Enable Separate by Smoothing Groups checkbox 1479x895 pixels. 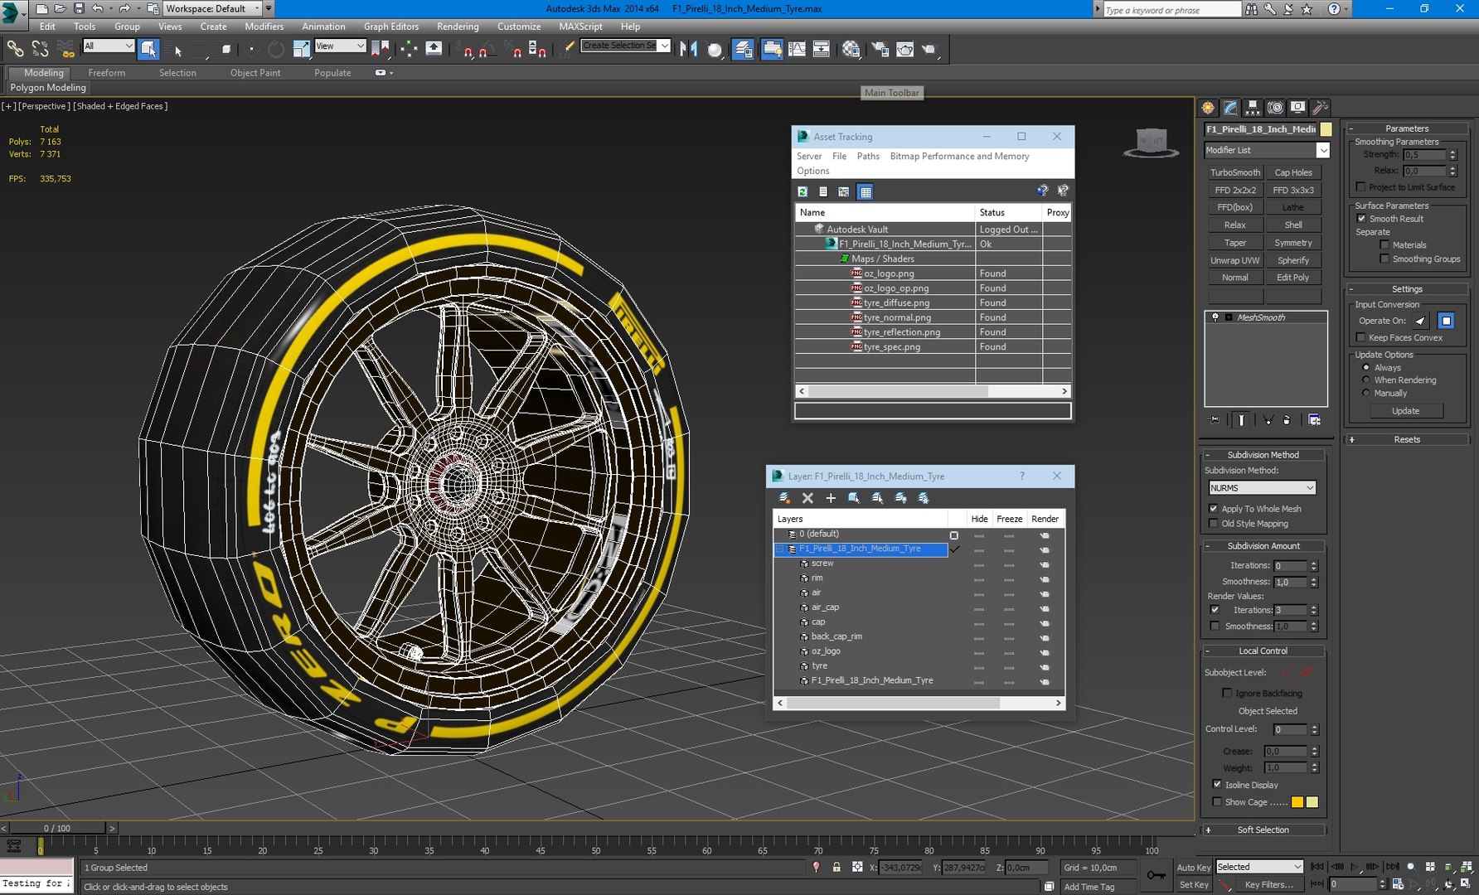[x=1384, y=259]
